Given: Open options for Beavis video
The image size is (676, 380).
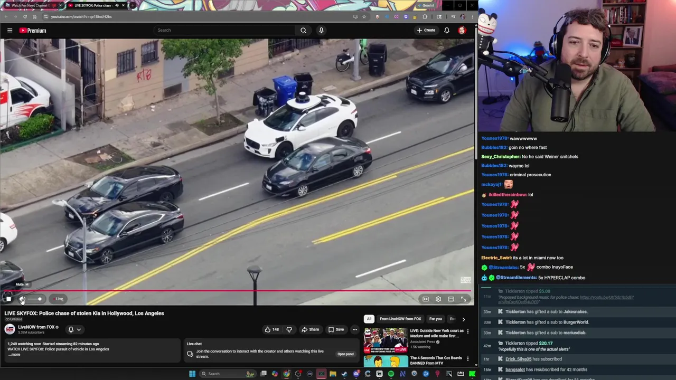Looking at the screenshot, I should [x=467, y=359].
